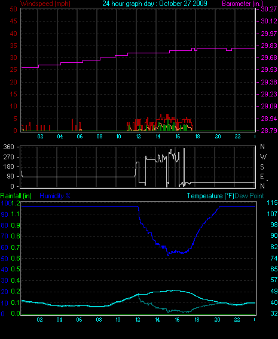This screenshot has height=339, width=278.
Task: Select the Rainfall (in) legend label
Action: point(16,196)
